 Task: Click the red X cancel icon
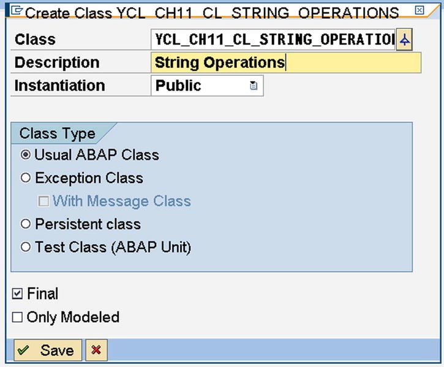96,350
